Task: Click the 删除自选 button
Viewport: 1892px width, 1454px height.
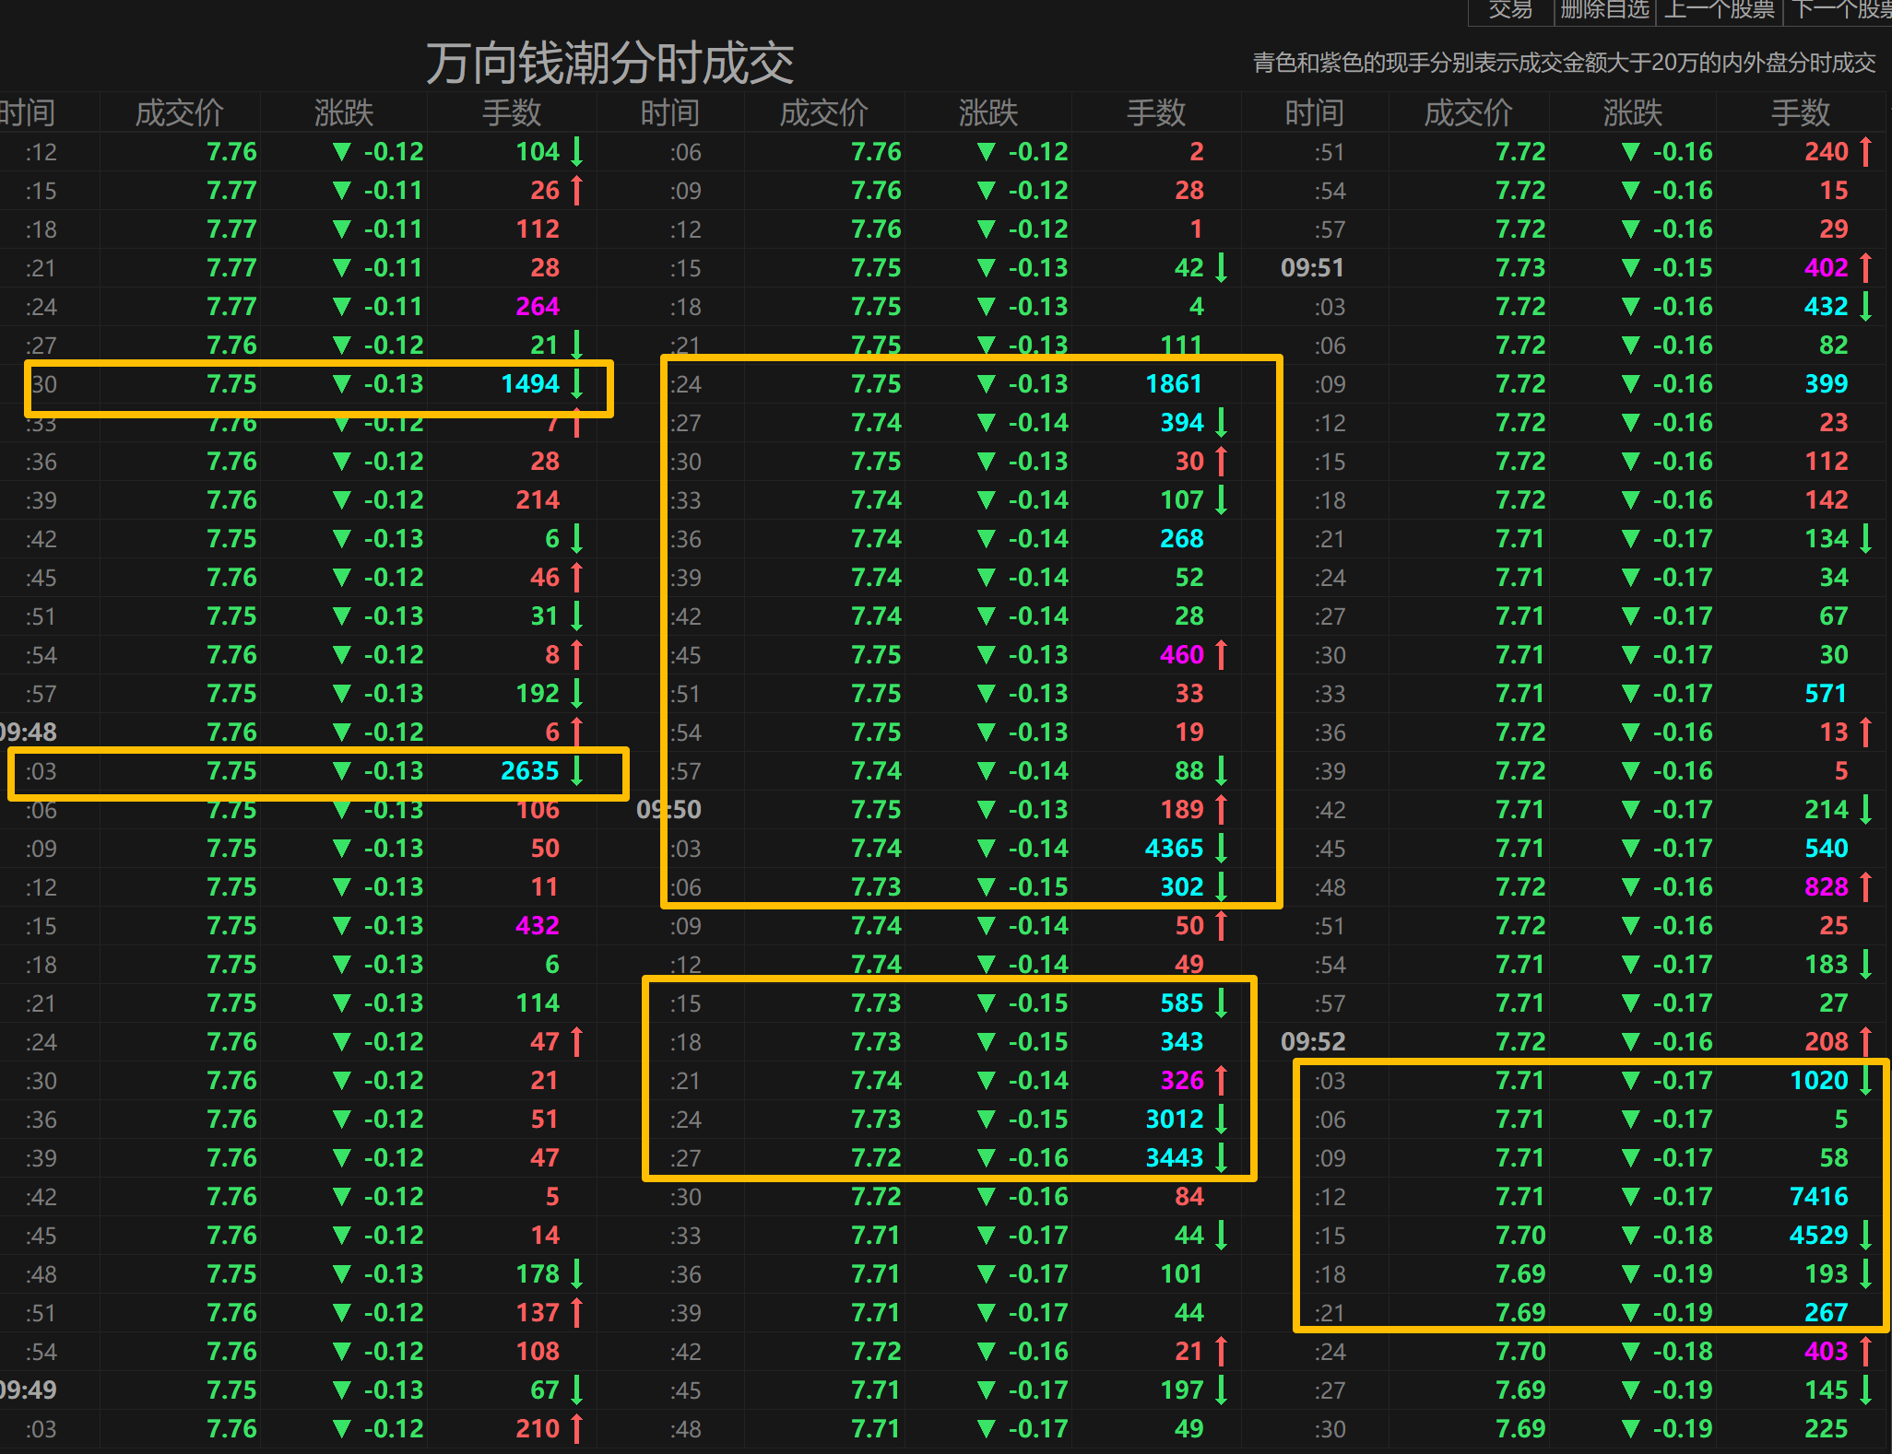Action: [x=1605, y=10]
